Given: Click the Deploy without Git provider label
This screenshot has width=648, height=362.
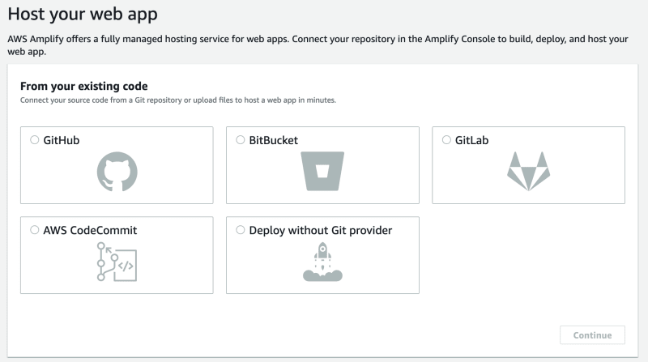Looking at the screenshot, I should point(320,230).
